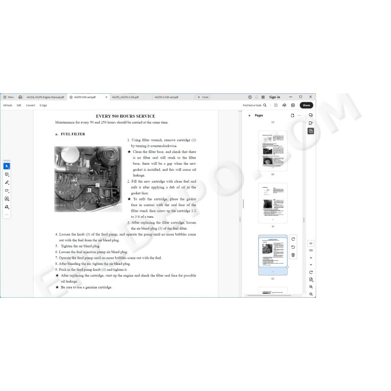Click the heading EVERY 500 HOURS SERVICE
The height and width of the screenshot is (391, 391).
126,116
